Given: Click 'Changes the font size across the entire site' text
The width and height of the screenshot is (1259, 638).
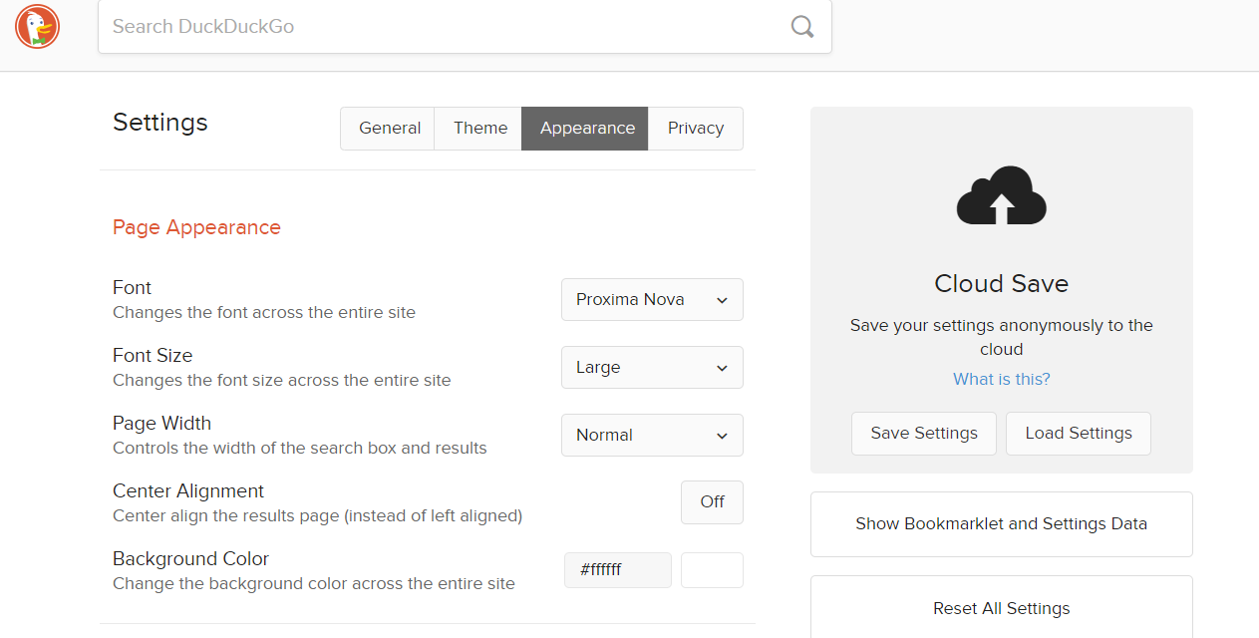Looking at the screenshot, I should (x=282, y=381).
